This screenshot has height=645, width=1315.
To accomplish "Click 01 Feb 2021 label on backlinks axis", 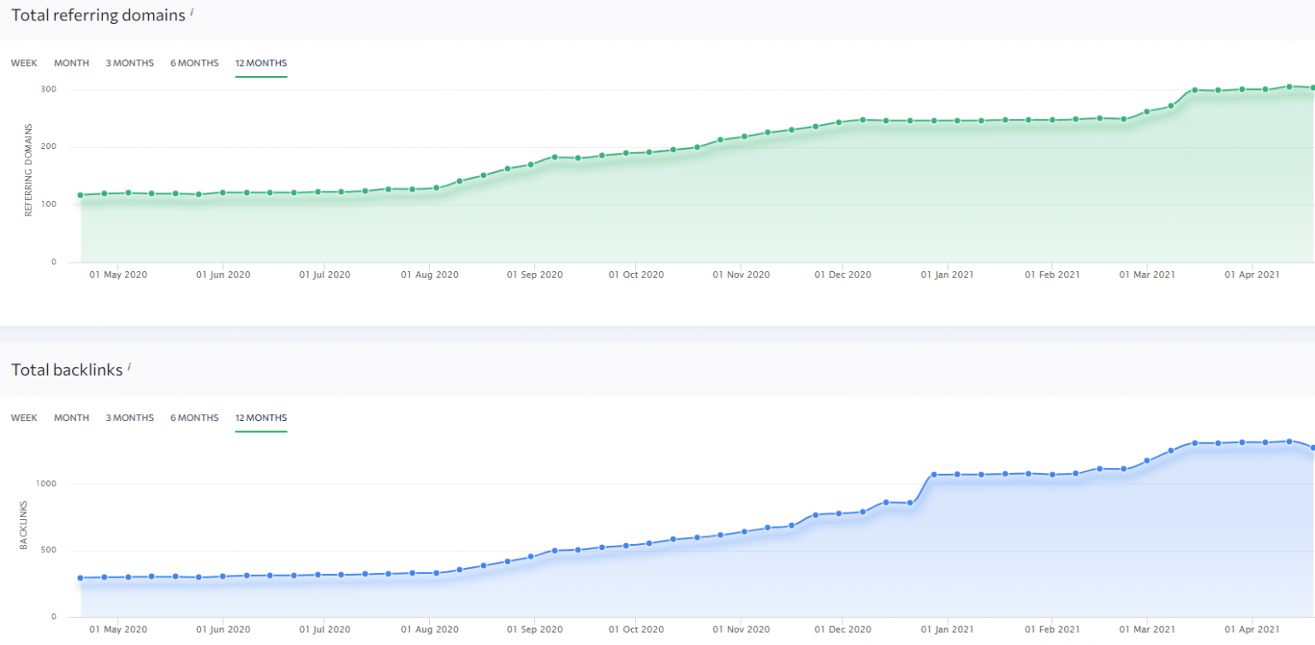I will [1052, 630].
